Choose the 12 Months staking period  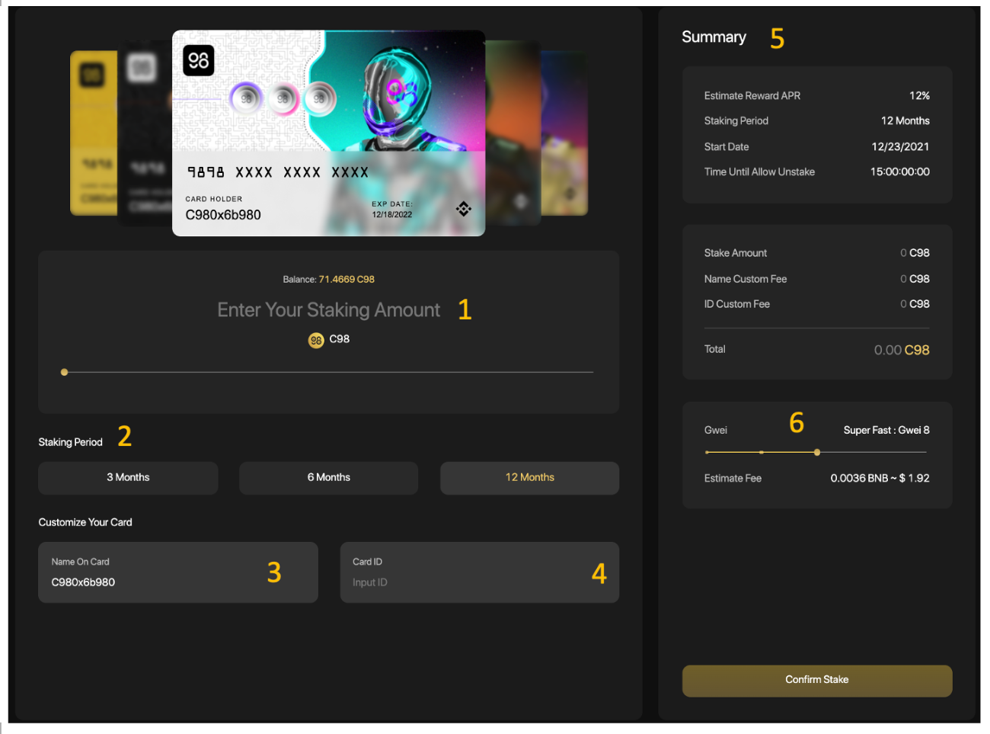pos(529,478)
